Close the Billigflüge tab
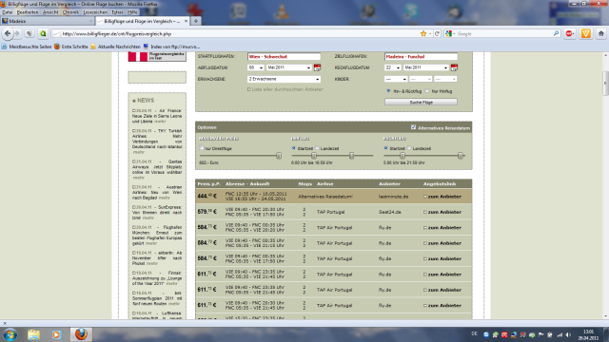 tap(186, 21)
